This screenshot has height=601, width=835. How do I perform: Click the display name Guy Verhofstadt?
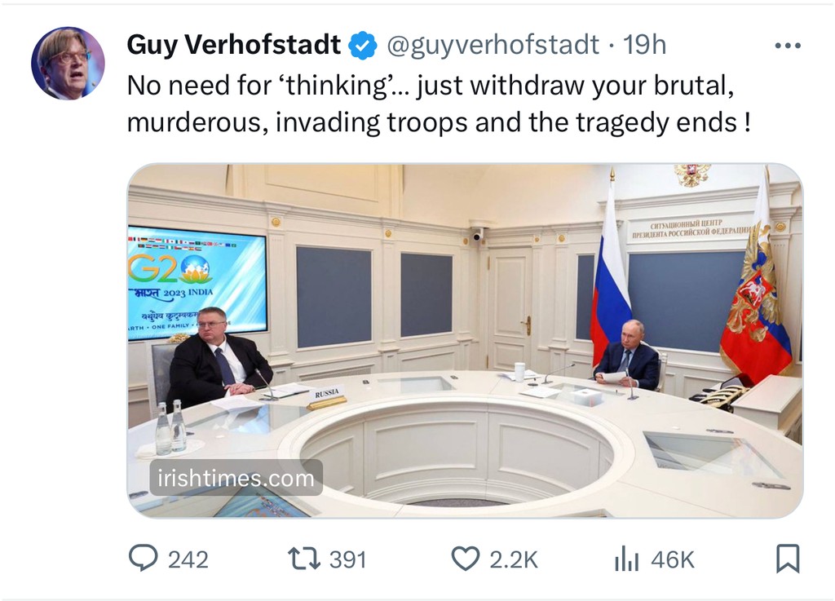pos(233,46)
